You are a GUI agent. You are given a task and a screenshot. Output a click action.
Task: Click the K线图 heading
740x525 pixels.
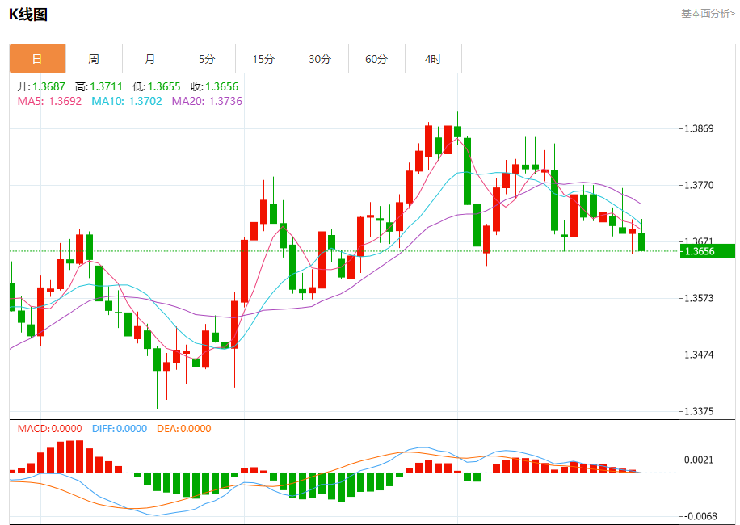28,15
